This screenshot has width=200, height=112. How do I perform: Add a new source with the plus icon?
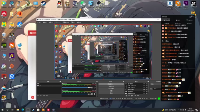point(126,96)
